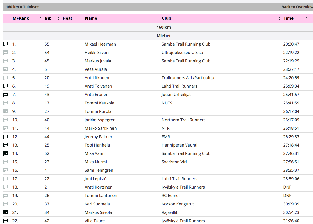The image size is (313, 224).
Task: Open comment icon for Ville Tuure row
Action: coord(6,221)
